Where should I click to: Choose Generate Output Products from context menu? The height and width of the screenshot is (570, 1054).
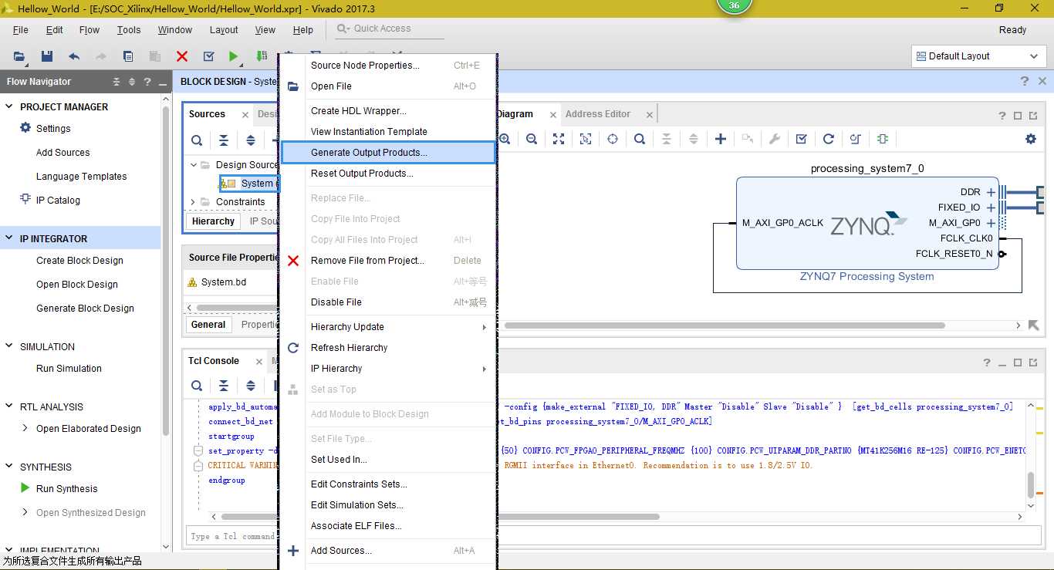pyautogui.click(x=388, y=152)
